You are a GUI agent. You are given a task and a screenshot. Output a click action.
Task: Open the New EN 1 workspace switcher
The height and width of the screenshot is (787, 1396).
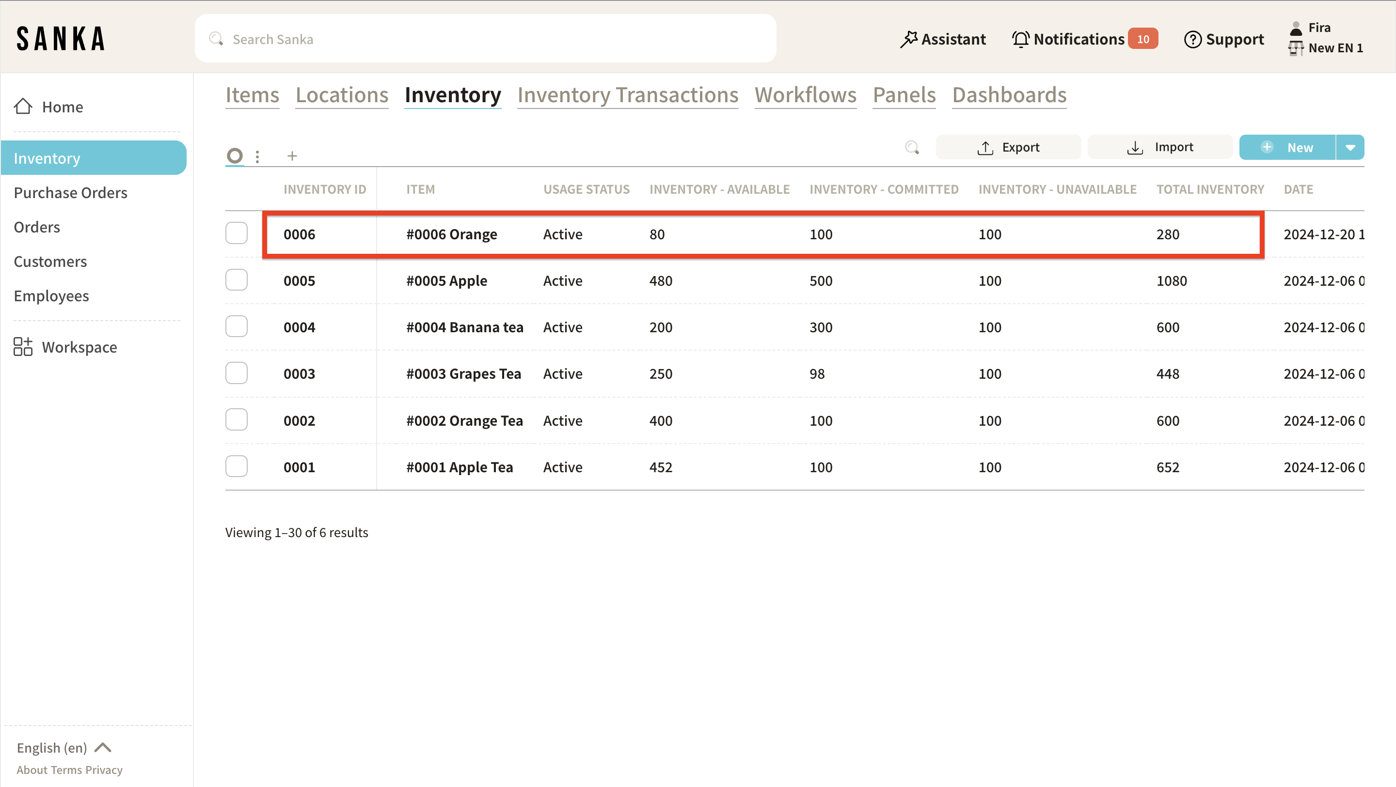pos(1335,48)
